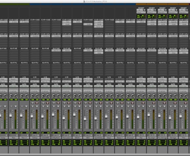Enable input monitoring on Bass 1 track

tap(118, 103)
